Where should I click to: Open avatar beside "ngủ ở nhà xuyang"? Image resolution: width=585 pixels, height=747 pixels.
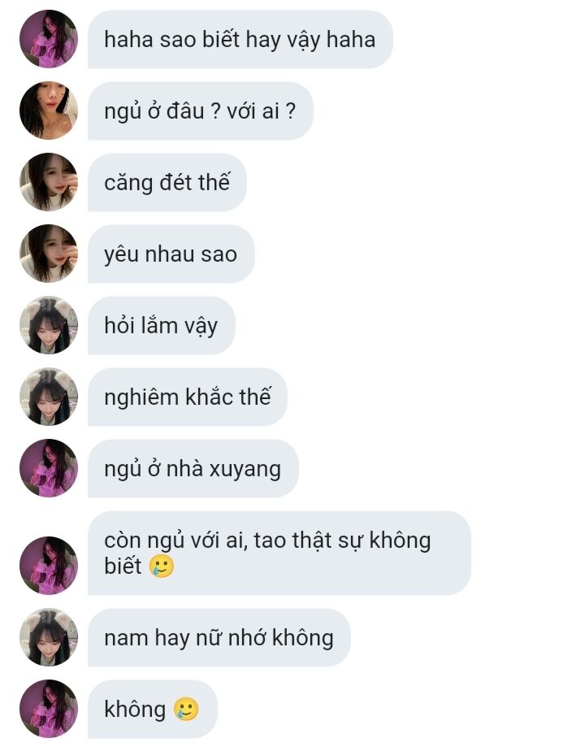point(48,468)
